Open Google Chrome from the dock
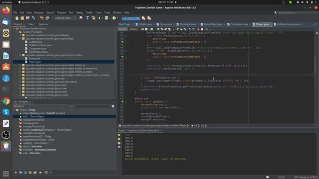Screen dimensions: 319x179 [6, 101]
